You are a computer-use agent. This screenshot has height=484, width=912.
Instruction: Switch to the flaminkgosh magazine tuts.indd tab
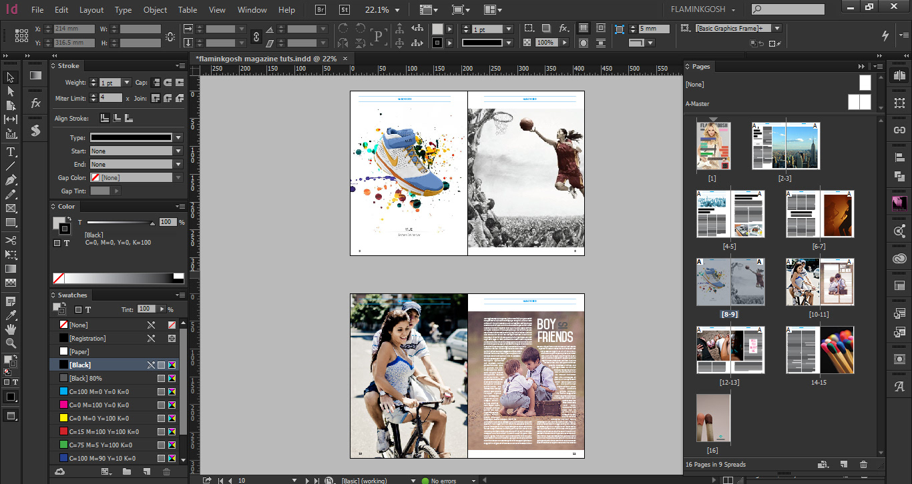[265, 59]
